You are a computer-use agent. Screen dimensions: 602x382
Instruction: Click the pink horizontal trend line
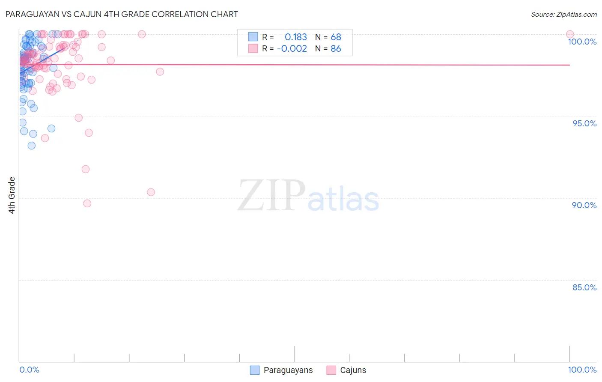300,65
